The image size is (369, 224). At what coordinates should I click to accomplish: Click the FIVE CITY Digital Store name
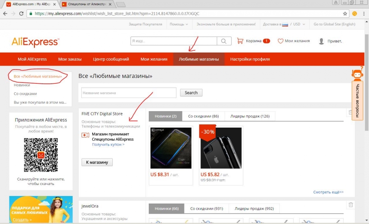pyautogui.click(x=102, y=114)
